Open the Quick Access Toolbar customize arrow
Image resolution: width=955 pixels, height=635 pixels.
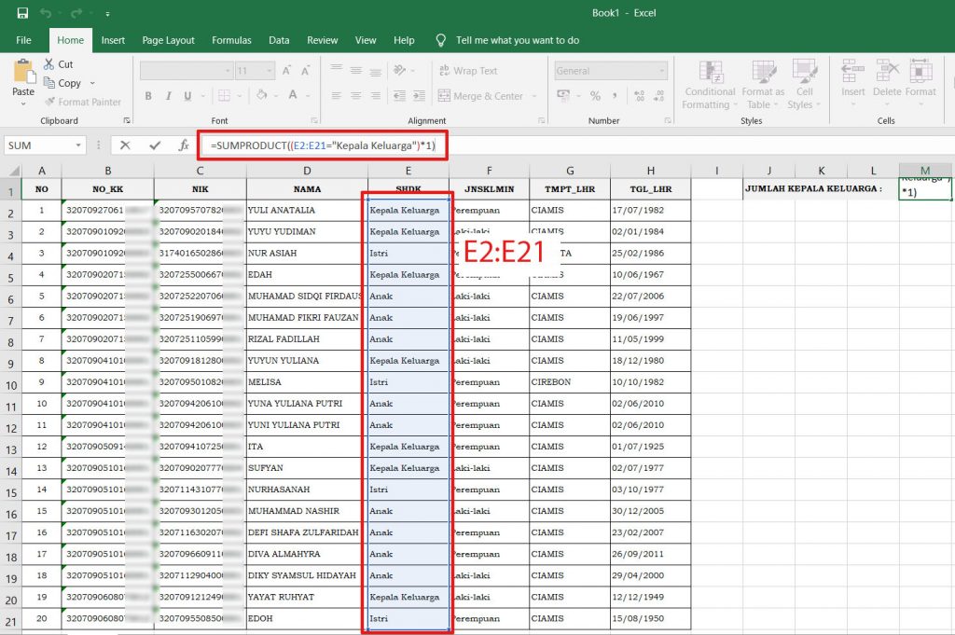click(107, 13)
